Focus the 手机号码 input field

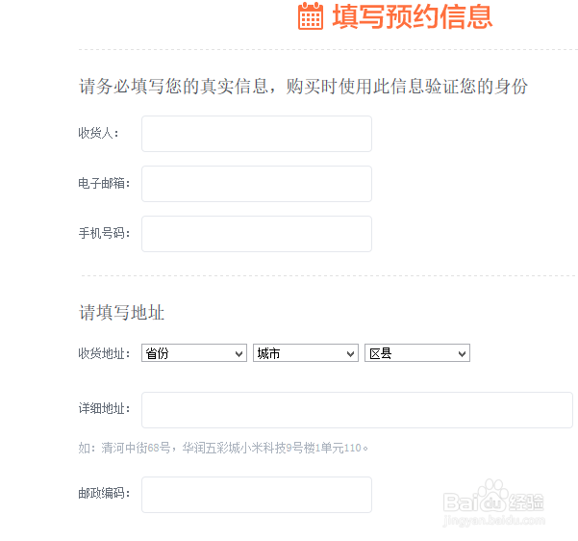click(257, 234)
